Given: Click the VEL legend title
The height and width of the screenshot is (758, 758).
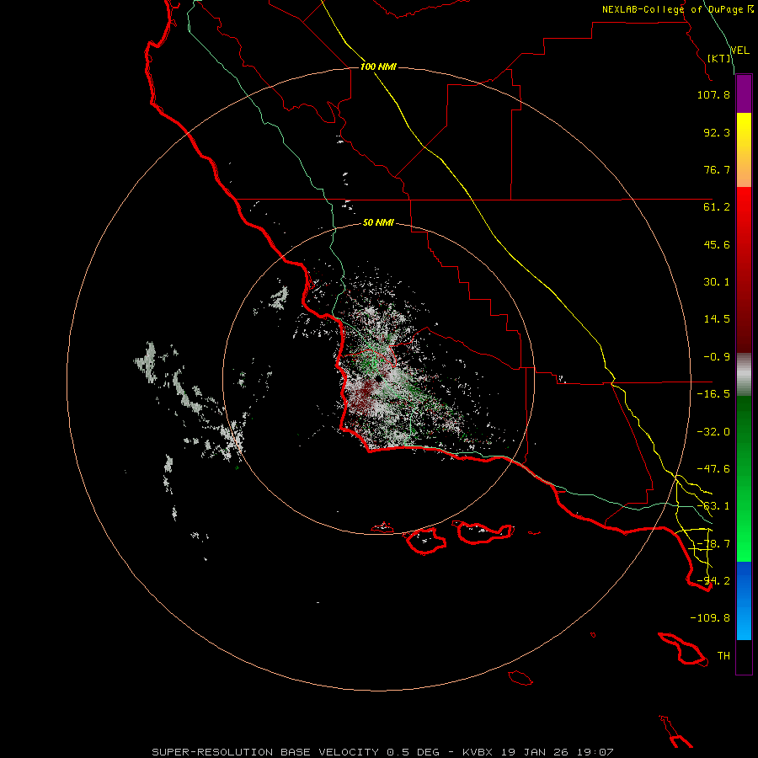Looking at the screenshot, I should coord(739,51).
